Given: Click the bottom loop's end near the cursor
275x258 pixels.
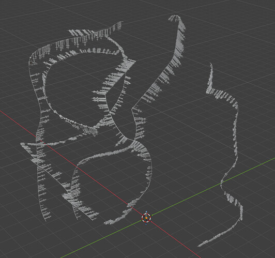Looking at the screenshot, I should pos(105,223).
